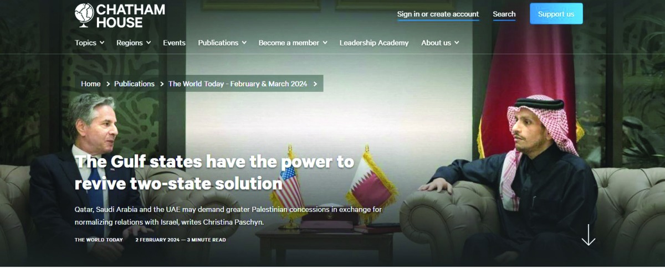Go to Leadership Academy page
Viewport: 665px width, 269px height.
pyautogui.click(x=374, y=43)
